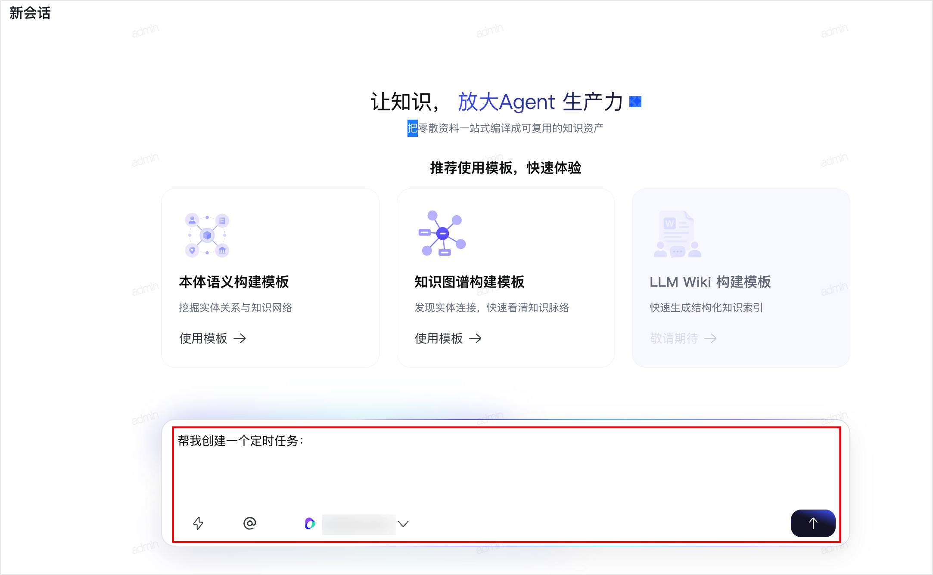The image size is (933, 575).
Task: Click the 本体语义构建模板 card title
Action: (234, 282)
